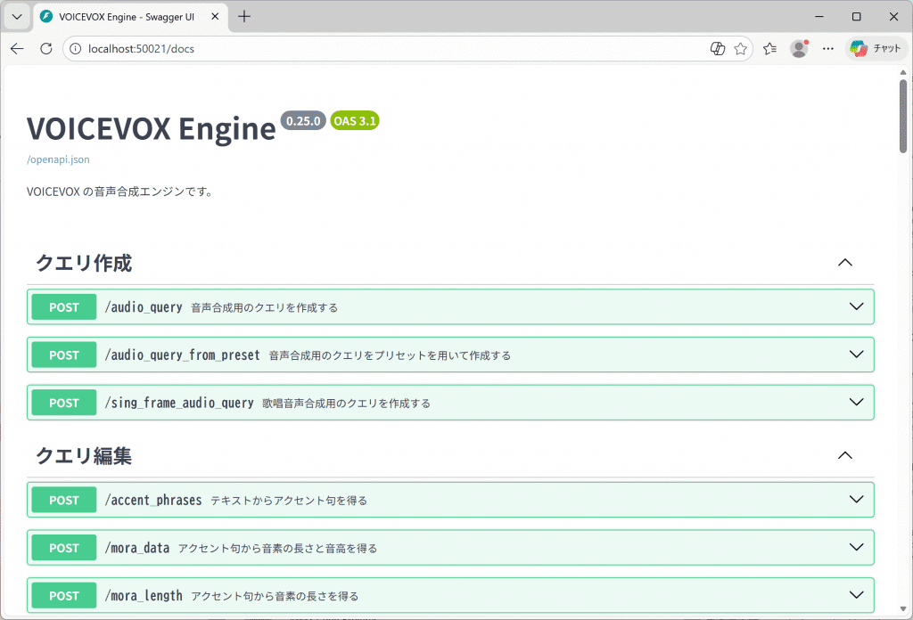Collapse the クエリ編集 section chevron
Viewport: 913px width, 620px height.
pyautogui.click(x=845, y=455)
